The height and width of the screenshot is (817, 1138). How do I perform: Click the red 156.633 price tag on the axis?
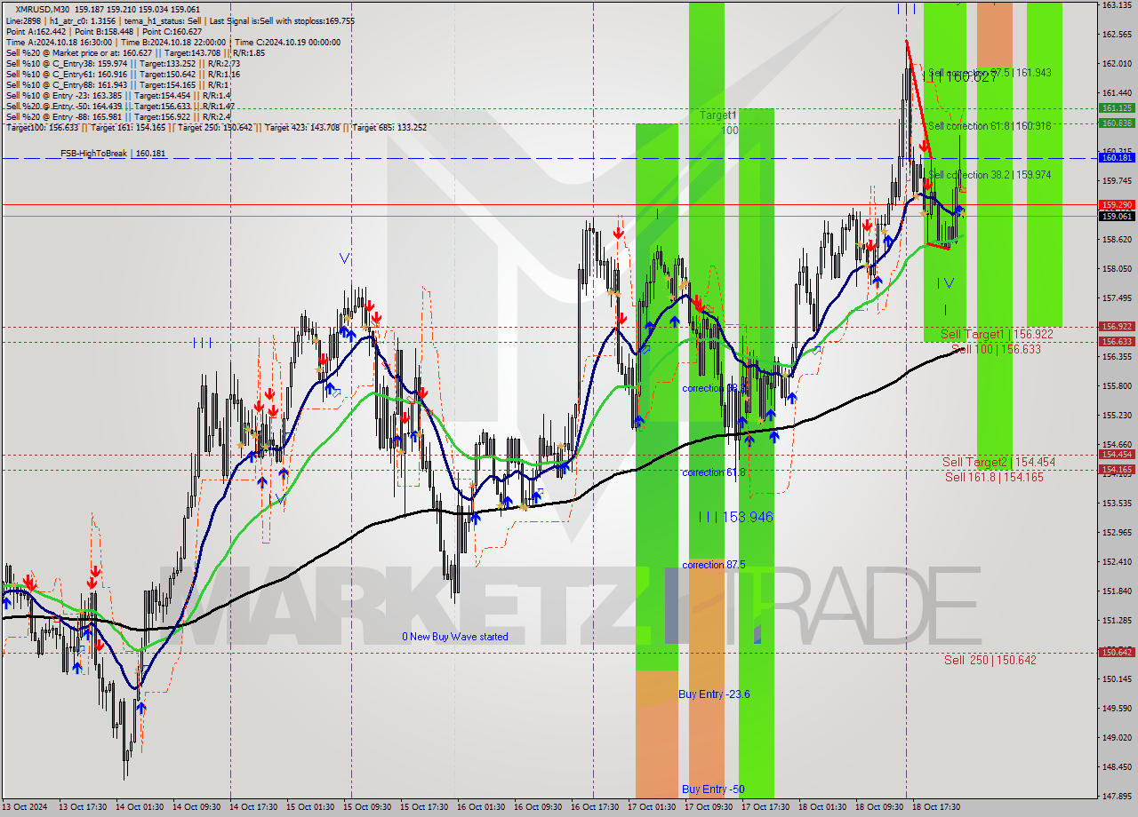[1117, 341]
